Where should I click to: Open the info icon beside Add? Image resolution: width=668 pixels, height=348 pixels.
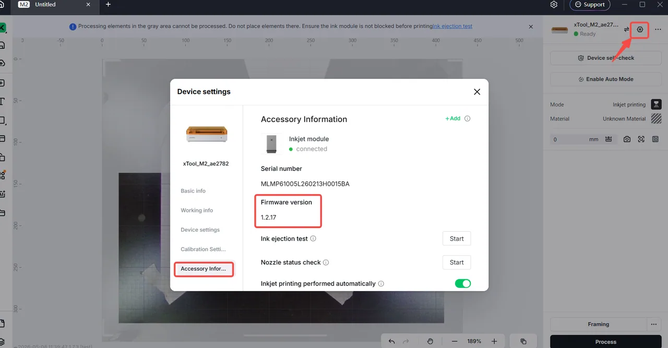pos(467,118)
